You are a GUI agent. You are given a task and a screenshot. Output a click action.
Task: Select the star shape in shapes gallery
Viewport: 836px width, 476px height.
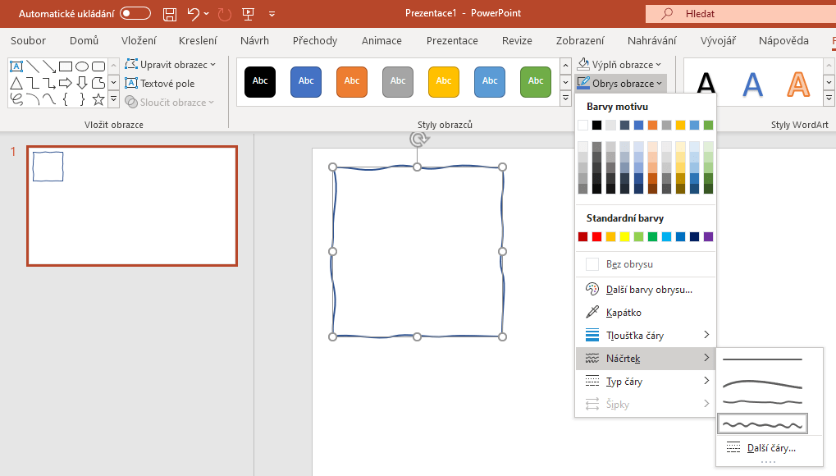[98, 99]
